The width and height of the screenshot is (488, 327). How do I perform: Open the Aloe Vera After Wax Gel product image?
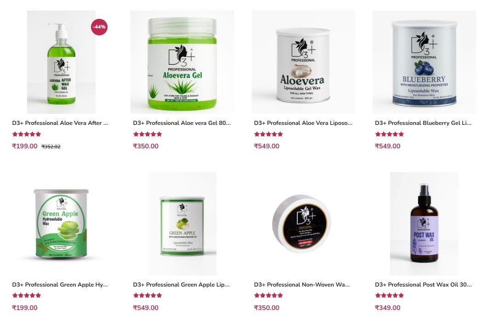[61, 62]
